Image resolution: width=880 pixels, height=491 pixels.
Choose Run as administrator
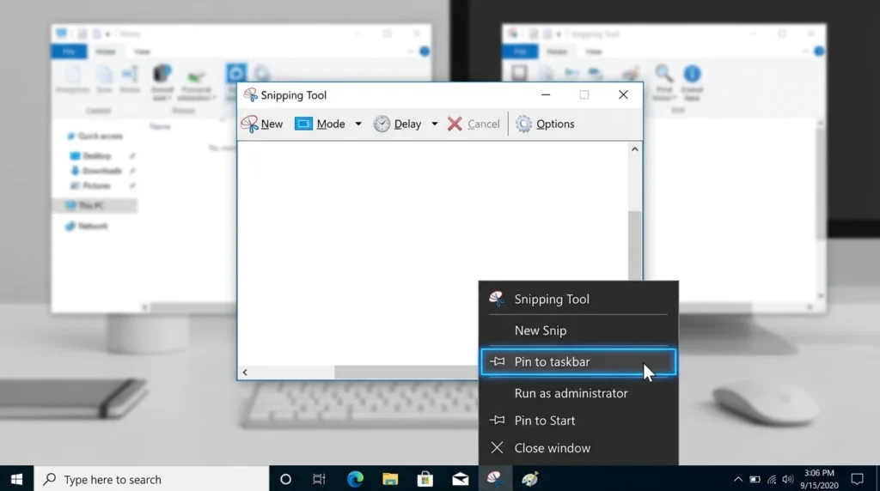578,393
